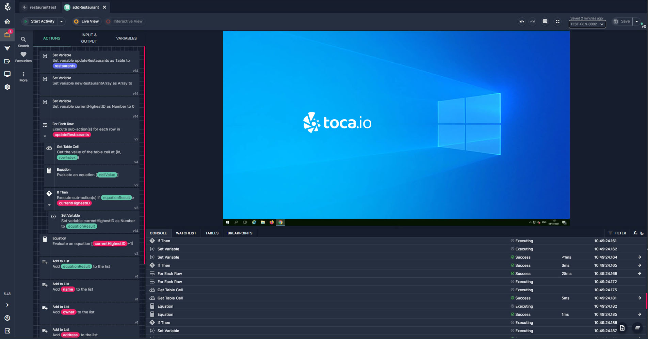Screen dimensions: 648x339
Task: Click the cellValue variable pill
Action: 107,175
